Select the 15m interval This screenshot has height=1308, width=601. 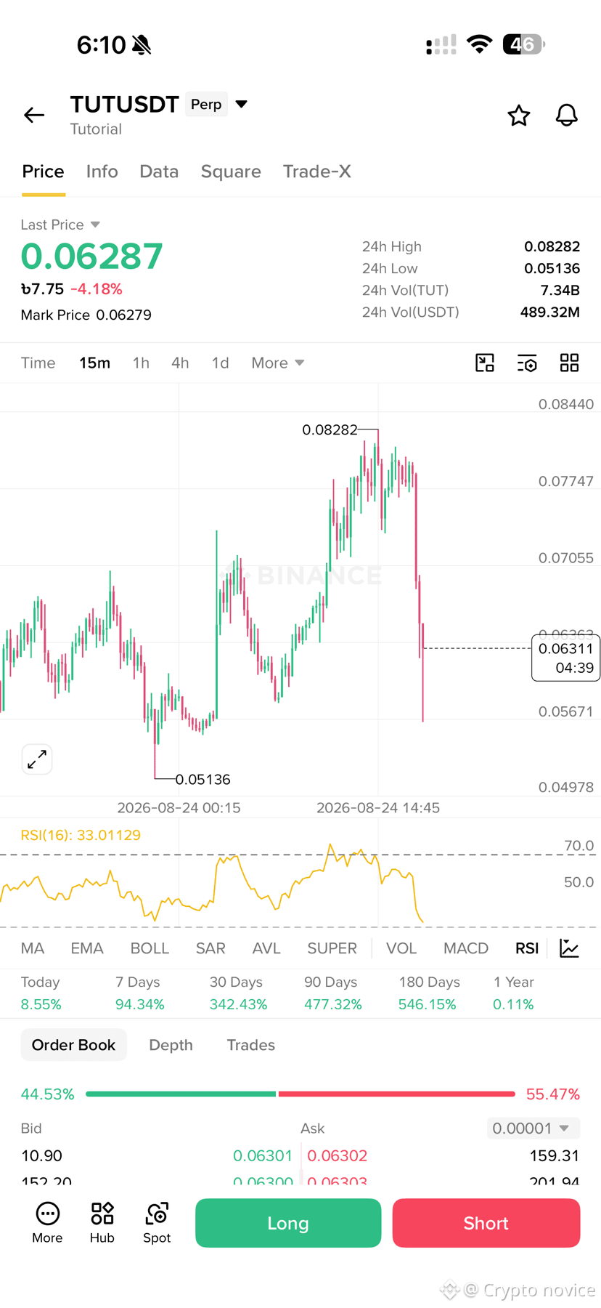click(x=94, y=363)
